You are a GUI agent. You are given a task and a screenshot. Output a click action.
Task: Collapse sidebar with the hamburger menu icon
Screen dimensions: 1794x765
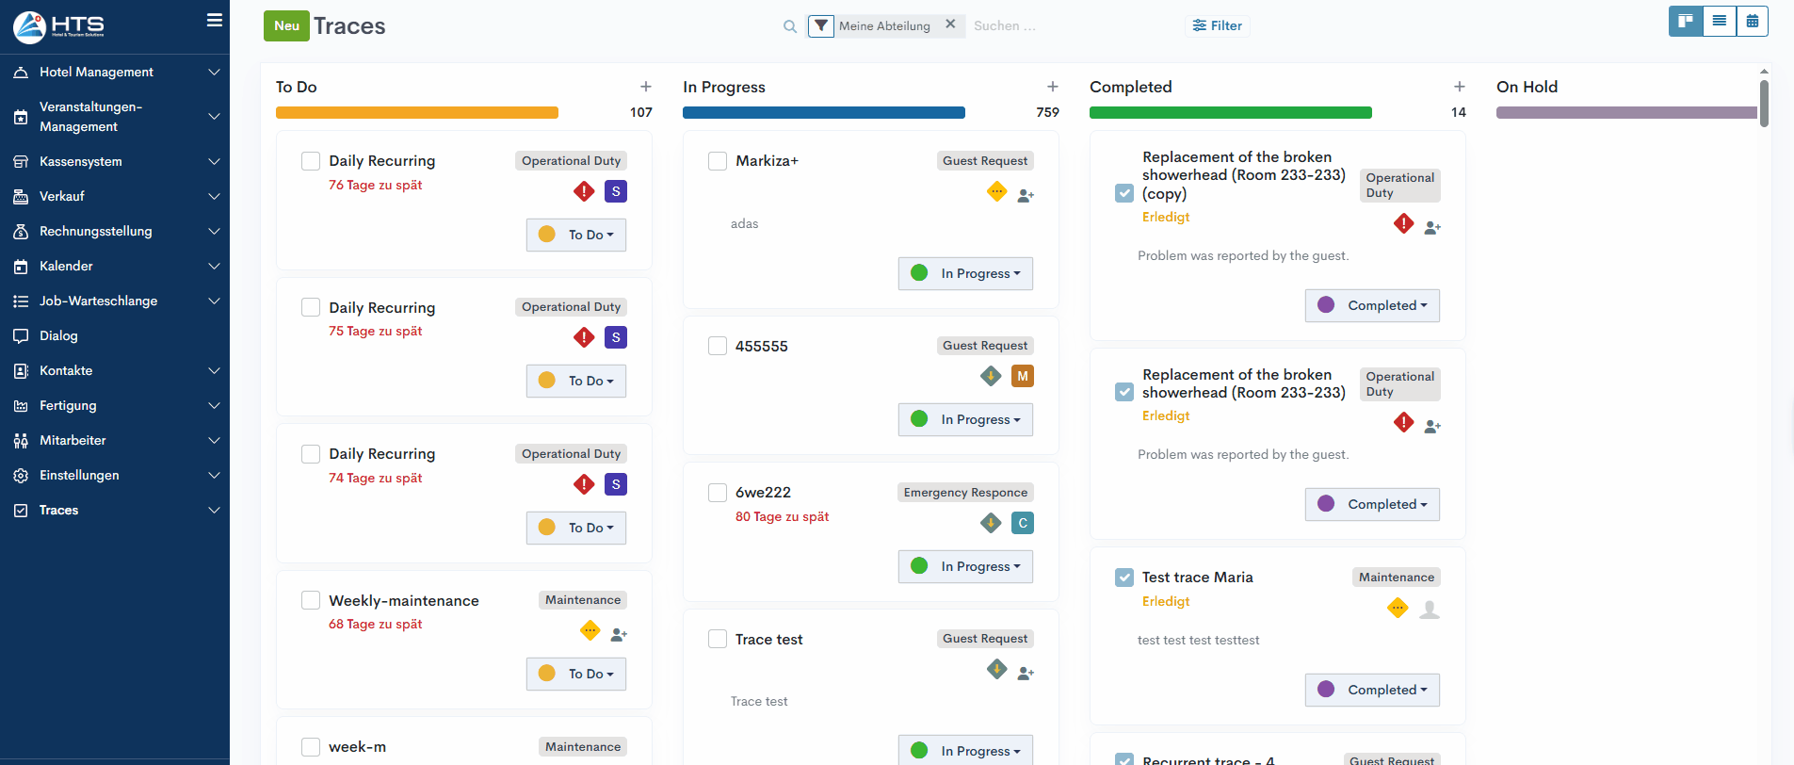coord(215,21)
